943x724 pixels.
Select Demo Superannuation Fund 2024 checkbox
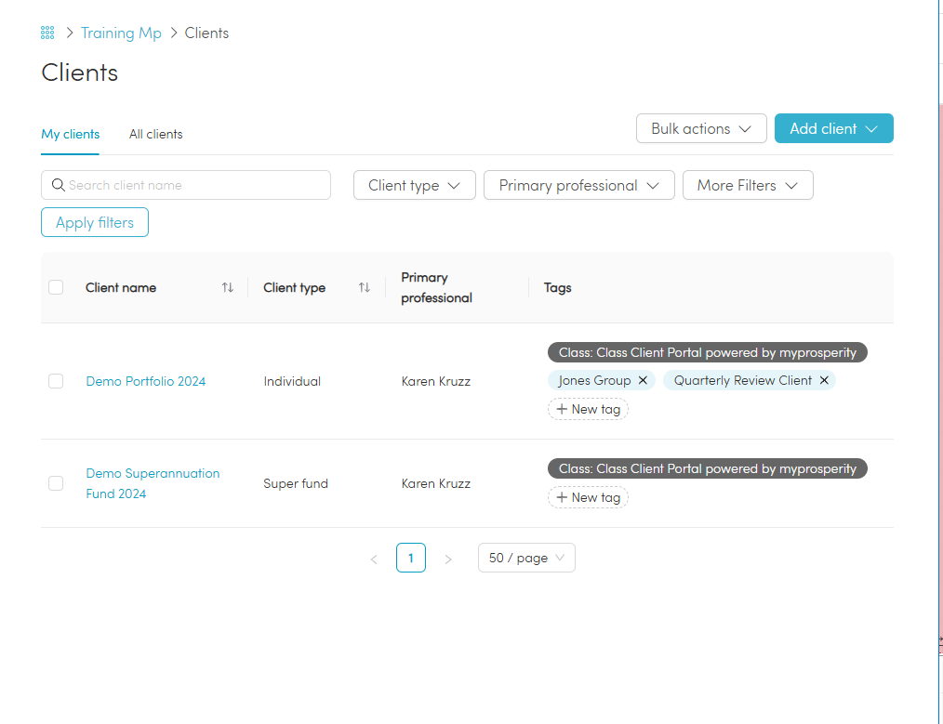[x=56, y=483]
